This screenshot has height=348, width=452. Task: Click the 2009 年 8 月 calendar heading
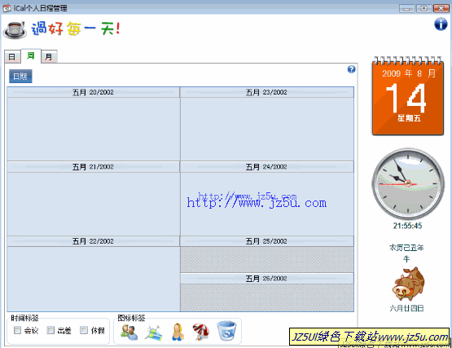click(409, 73)
